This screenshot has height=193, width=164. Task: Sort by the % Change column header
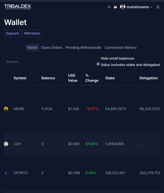point(92,78)
